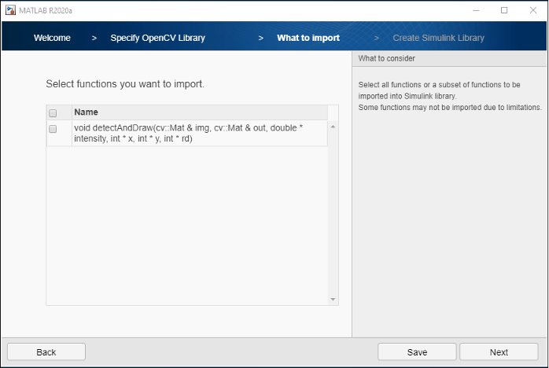
Task: Jump to Create Simulink Library step
Action: coord(438,38)
